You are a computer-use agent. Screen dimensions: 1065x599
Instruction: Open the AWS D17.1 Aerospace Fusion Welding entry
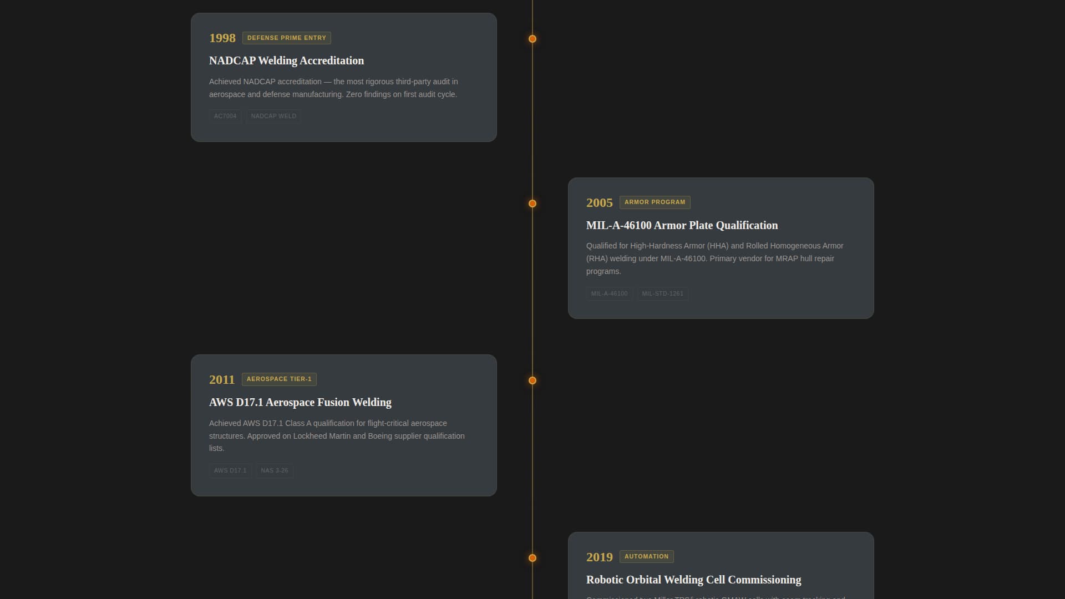click(300, 402)
